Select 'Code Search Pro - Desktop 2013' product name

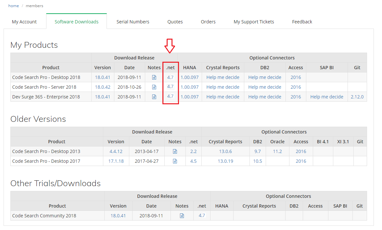(46, 151)
